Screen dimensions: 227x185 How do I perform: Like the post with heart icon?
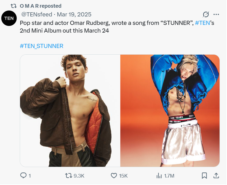click(x=114, y=176)
